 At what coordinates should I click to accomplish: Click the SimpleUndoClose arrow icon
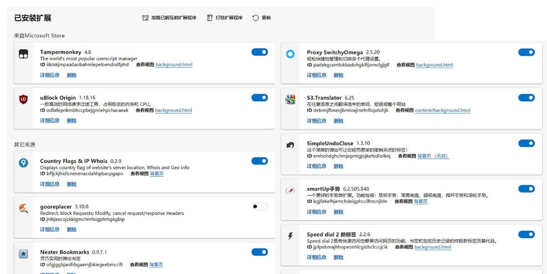290,145
